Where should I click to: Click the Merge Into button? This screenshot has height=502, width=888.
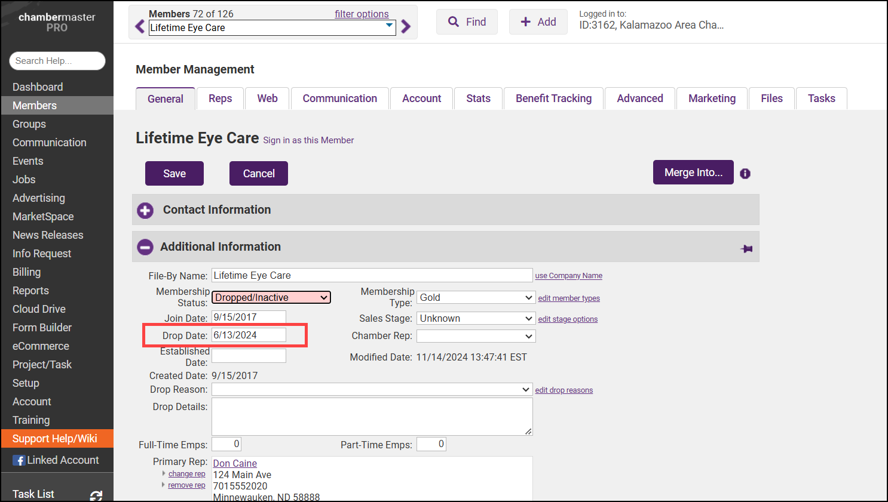[693, 173]
